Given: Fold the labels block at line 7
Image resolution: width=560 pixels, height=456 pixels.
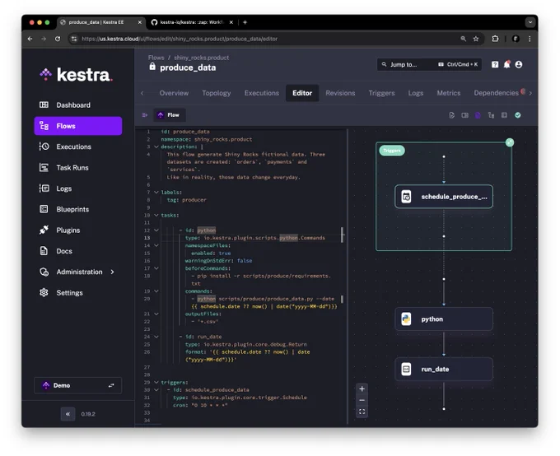Looking at the screenshot, I should click(156, 192).
